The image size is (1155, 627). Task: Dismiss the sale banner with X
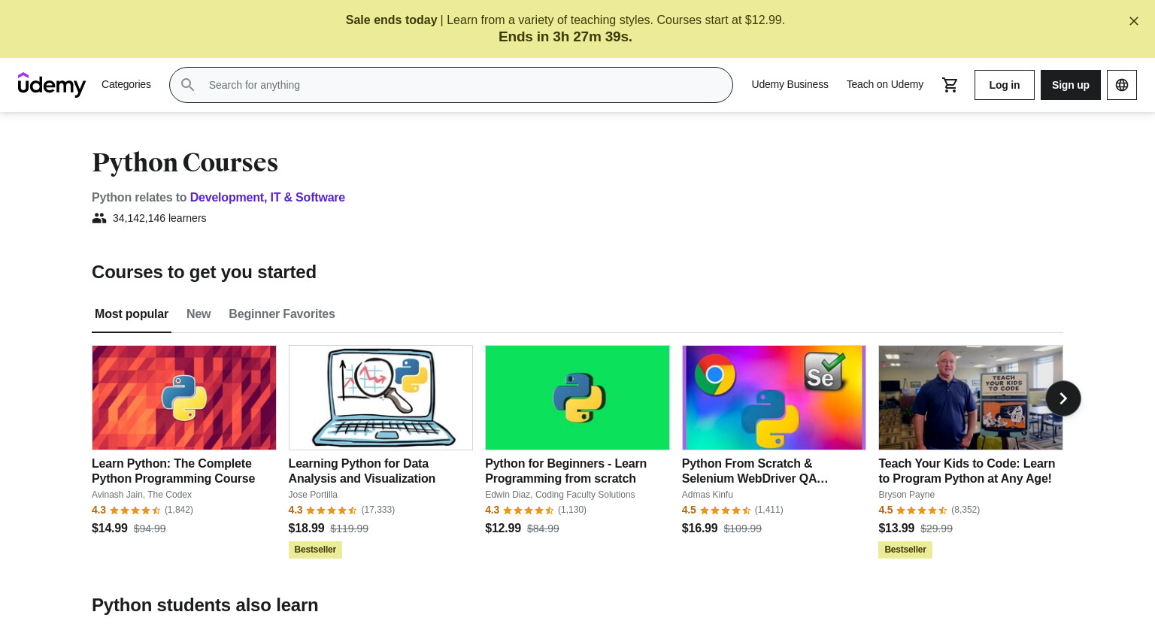tap(1133, 21)
